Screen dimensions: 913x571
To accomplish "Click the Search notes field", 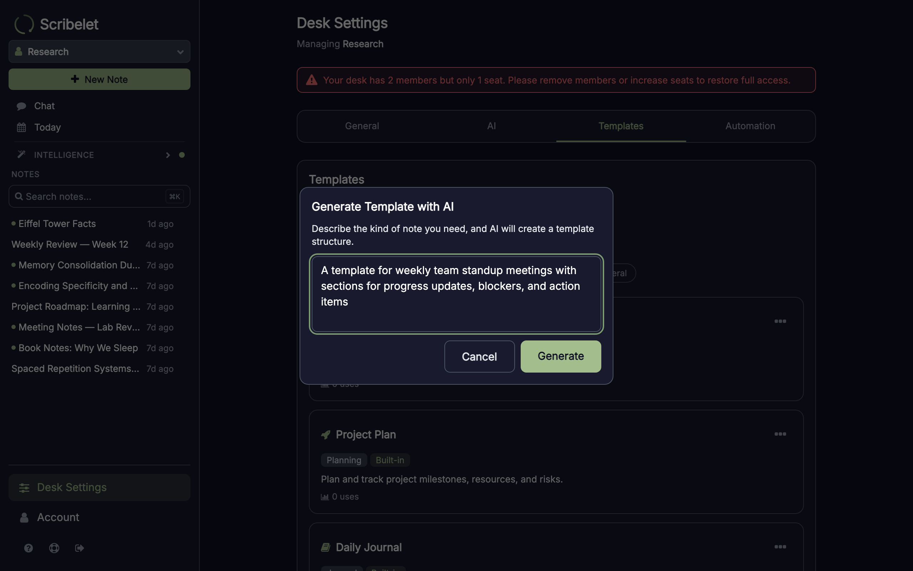I will [x=100, y=196].
